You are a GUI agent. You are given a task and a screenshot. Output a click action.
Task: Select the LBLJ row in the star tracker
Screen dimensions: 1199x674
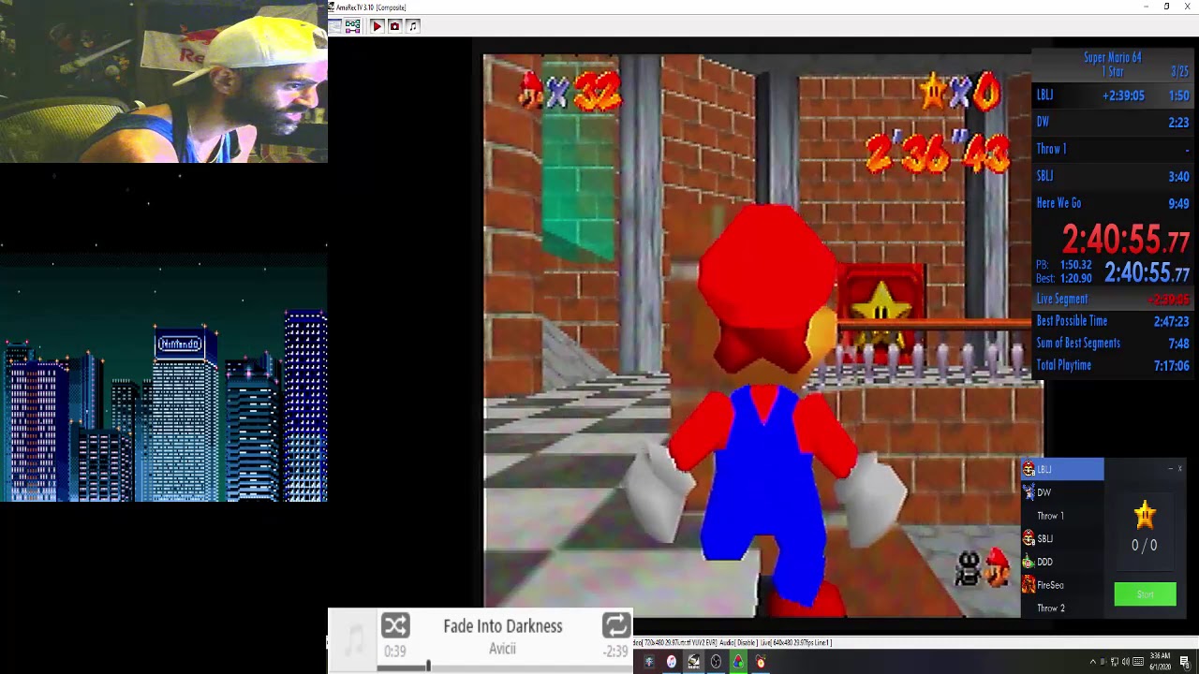pyautogui.click(x=1062, y=469)
